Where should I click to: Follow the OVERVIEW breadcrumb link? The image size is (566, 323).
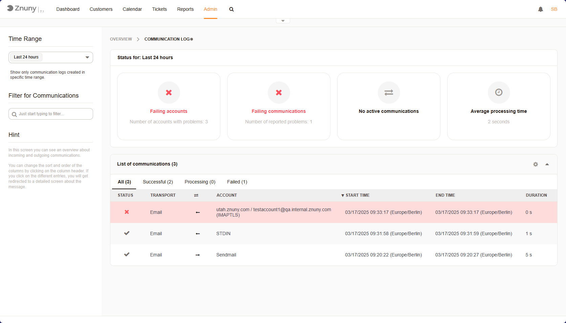(121, 39)
